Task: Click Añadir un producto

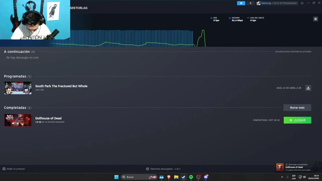Action: click(16, 169)
